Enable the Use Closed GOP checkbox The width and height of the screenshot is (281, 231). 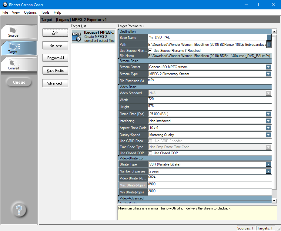tap(150, 153)
